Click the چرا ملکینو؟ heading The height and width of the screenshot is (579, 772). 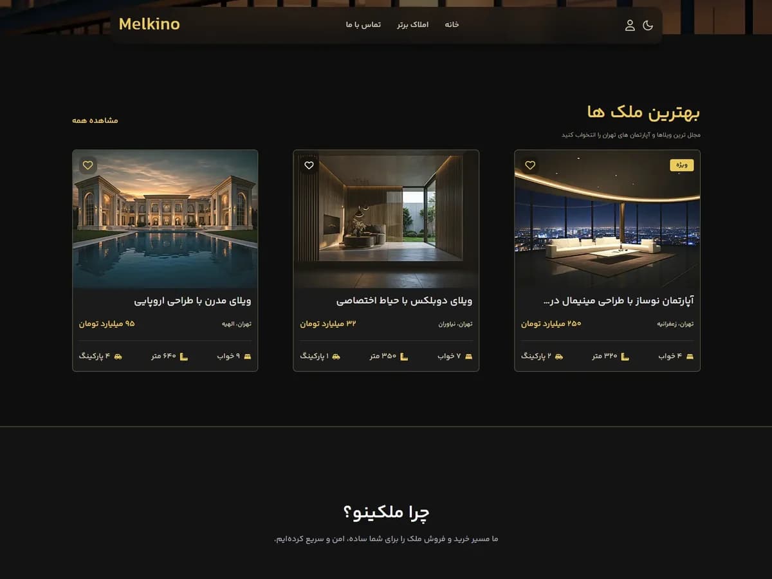(386, 513)
